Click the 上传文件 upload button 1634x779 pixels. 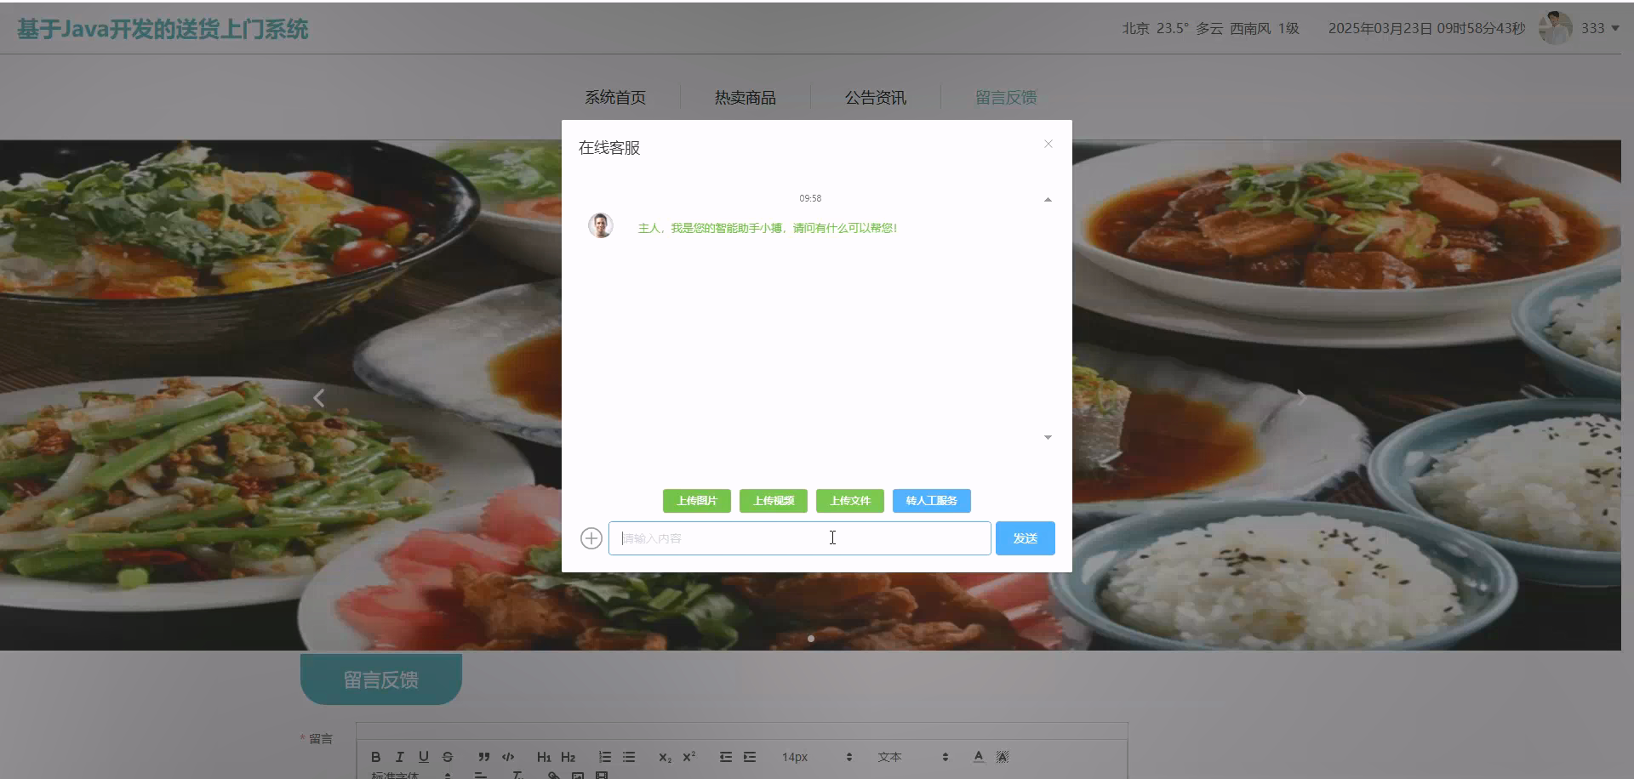point(850,501)
